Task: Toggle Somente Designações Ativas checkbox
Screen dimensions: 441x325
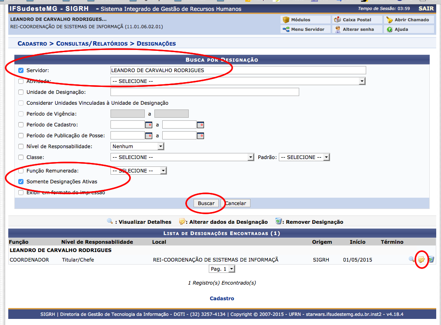Action: 21,182
